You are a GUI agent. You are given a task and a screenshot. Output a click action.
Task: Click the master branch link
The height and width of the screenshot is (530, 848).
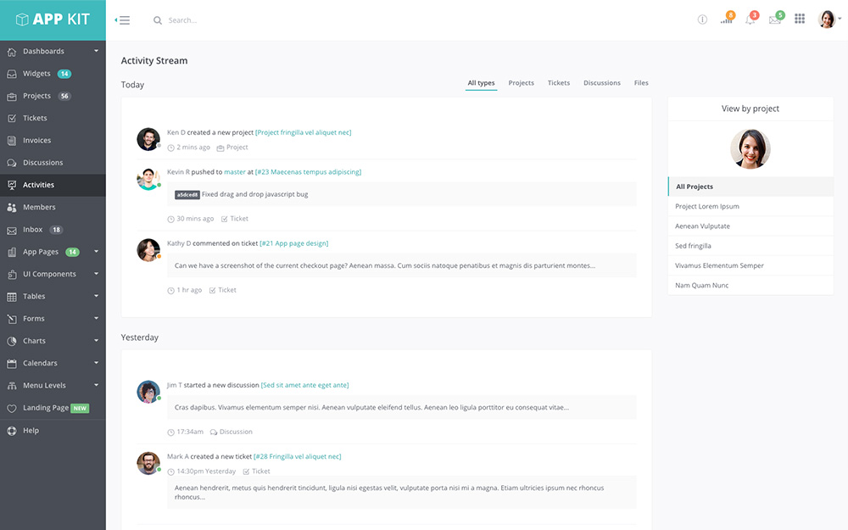234,172
